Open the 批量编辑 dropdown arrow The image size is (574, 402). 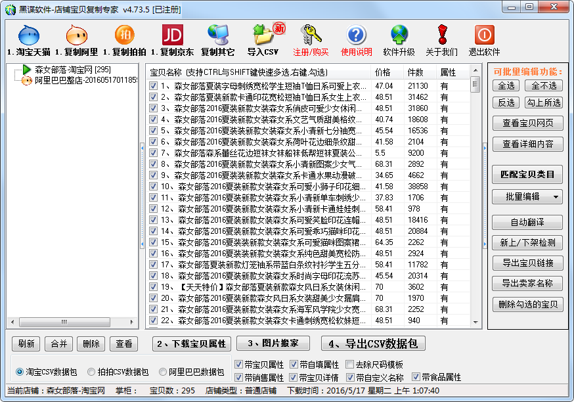tap(556, 196)
